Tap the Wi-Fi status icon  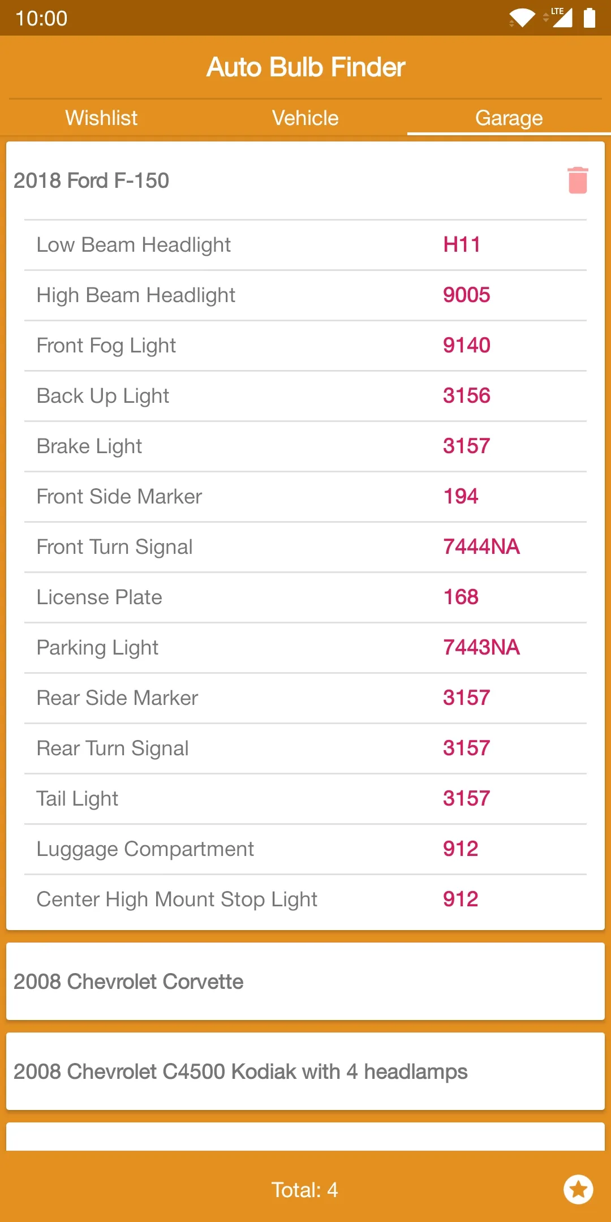point(522,18)
